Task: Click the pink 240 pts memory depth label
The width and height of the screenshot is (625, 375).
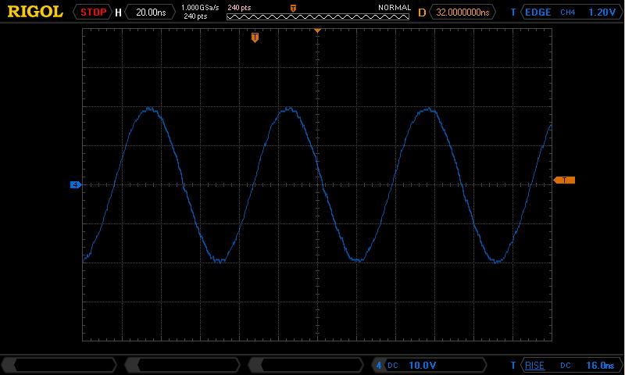Action: [239, 8]
